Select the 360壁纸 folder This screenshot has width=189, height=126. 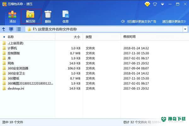(14, 78)
